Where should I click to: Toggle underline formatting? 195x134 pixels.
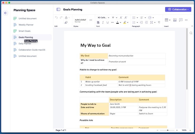[108, 22]
